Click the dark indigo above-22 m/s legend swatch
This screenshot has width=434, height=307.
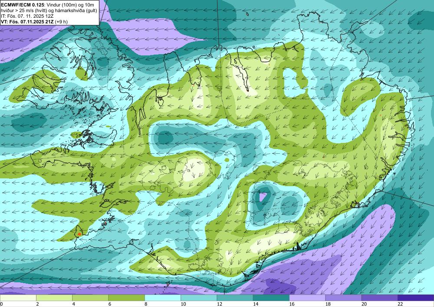(416, 298)
